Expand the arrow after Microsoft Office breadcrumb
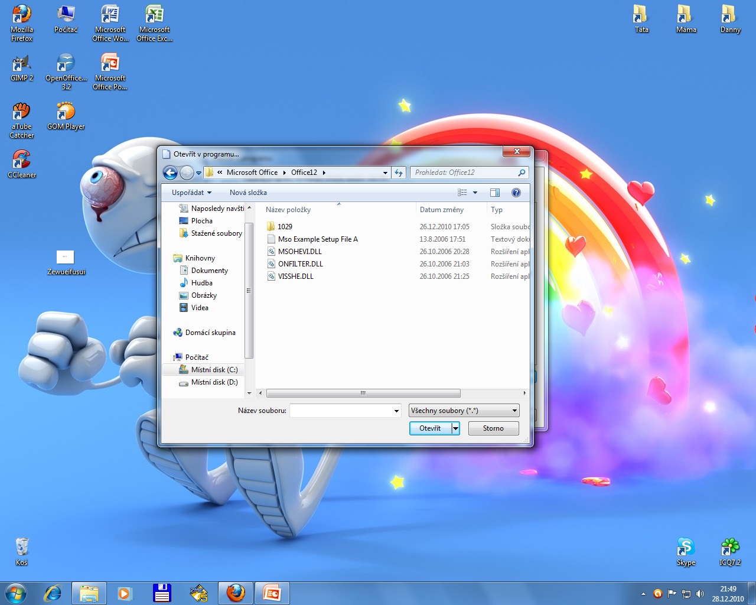The image size is (756, 605). coord(284,173)
